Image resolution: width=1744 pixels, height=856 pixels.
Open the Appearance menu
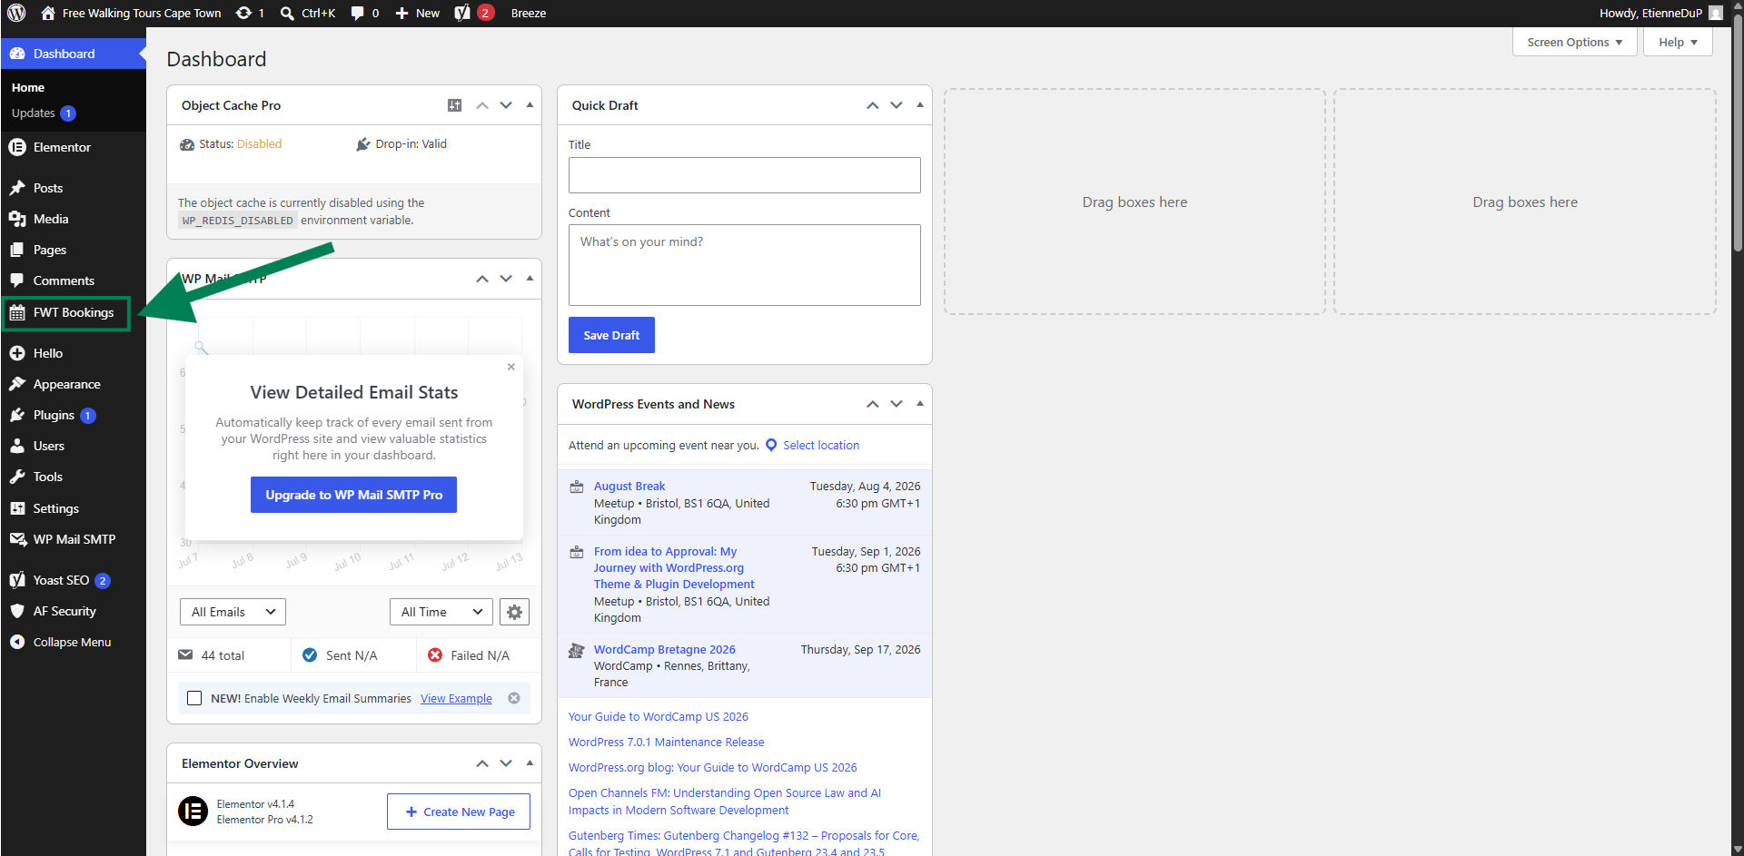pyautogui.click(x=73, y=384)
